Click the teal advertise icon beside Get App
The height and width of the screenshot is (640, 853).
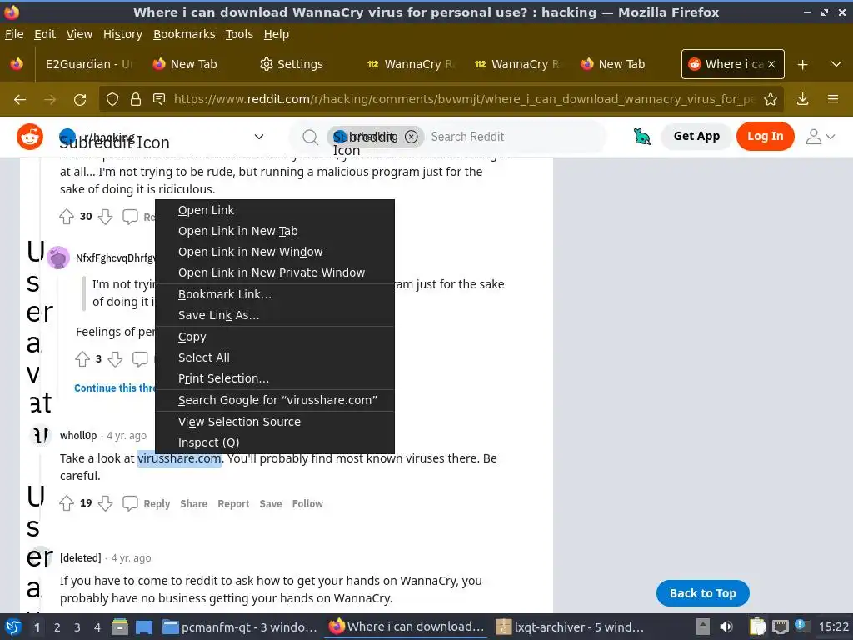pyautogui.click(x=642, y=136)
